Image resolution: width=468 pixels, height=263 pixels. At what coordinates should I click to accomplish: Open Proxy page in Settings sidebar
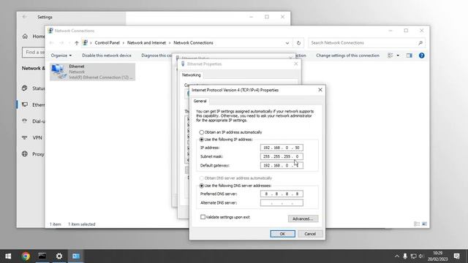tap(33, 154)
